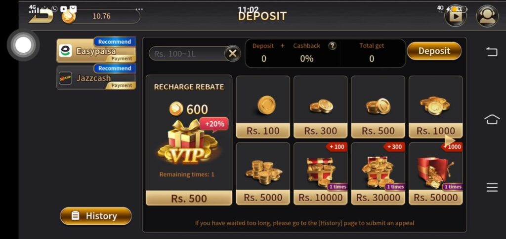Screen dimensions: 506x239
Task: Select Rs. 10000 chest with +100 bonus
Action: pos(320,173)
